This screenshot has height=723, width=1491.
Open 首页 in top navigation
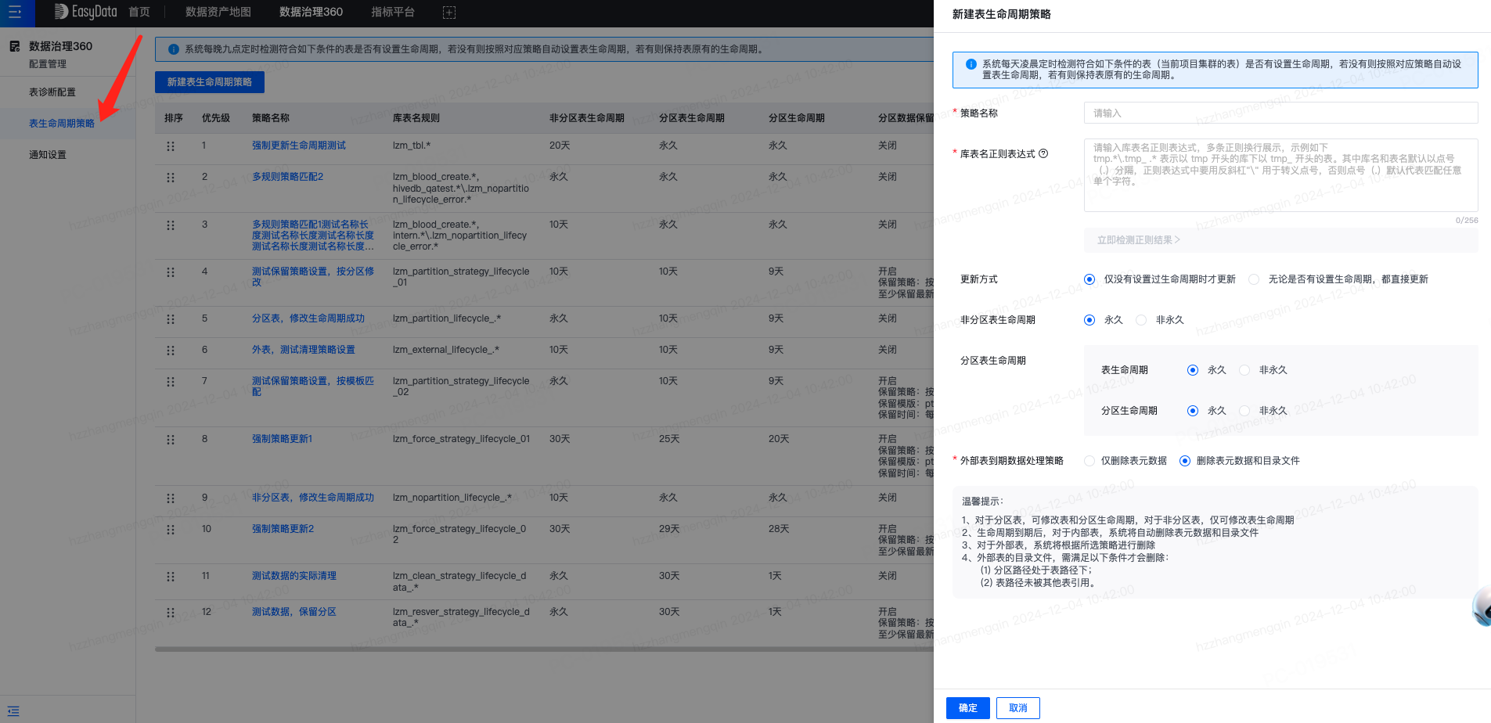139,13
